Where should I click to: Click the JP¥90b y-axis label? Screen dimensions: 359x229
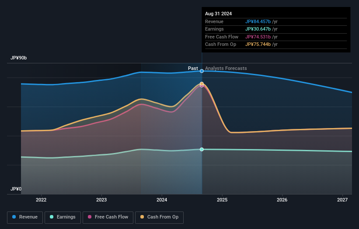point(18,58)
